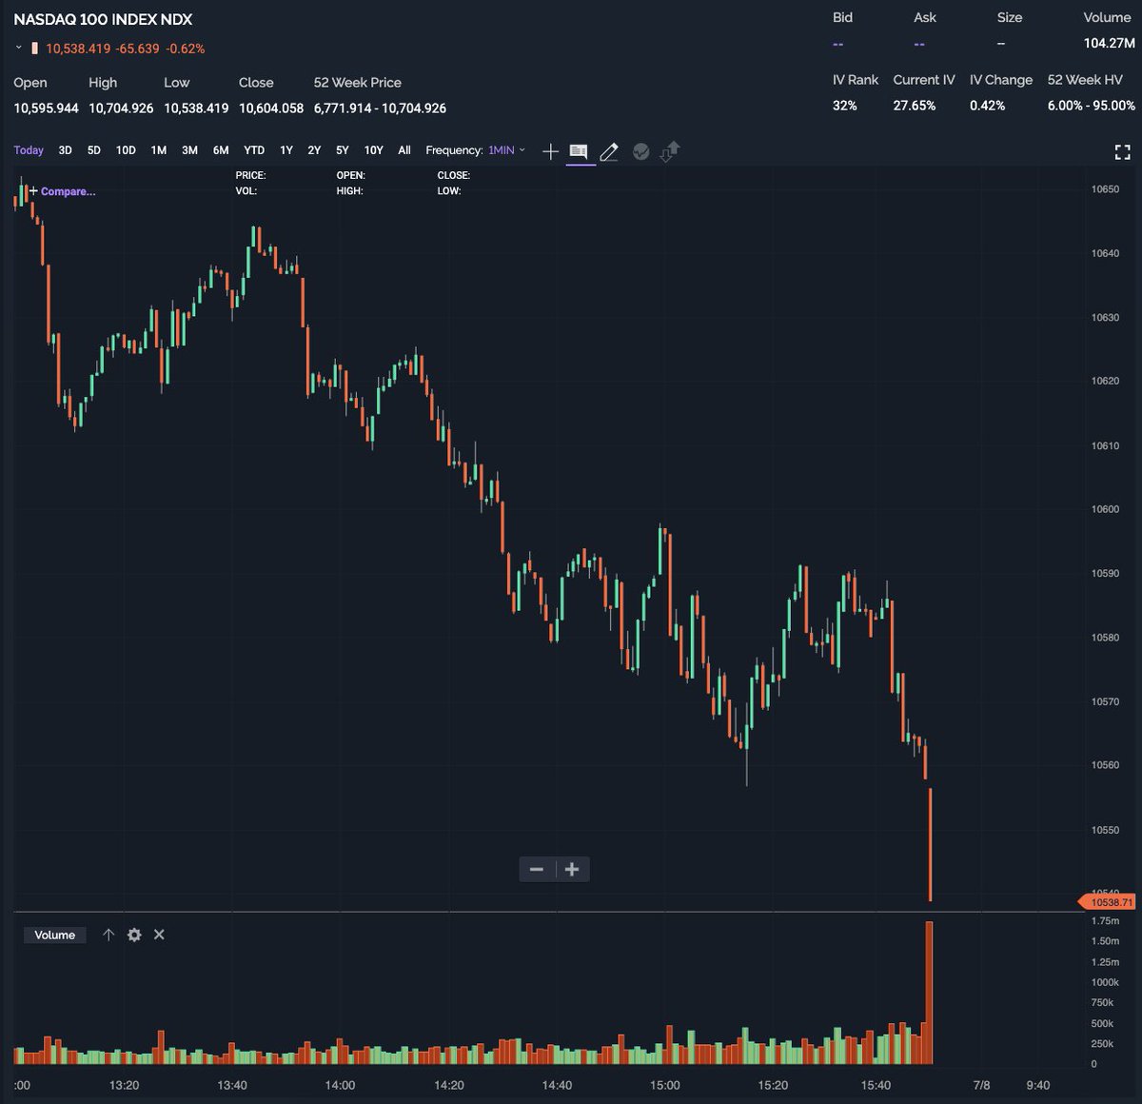The image size is (1142, 1104).
Task: Switch to 5Y time range
Action: point(343,150)
